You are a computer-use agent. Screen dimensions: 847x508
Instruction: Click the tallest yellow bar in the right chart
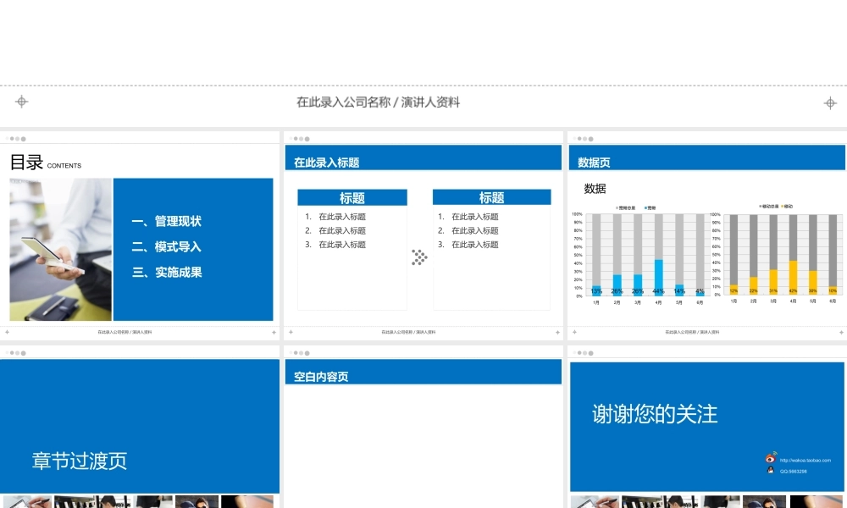tap(793, 276)
